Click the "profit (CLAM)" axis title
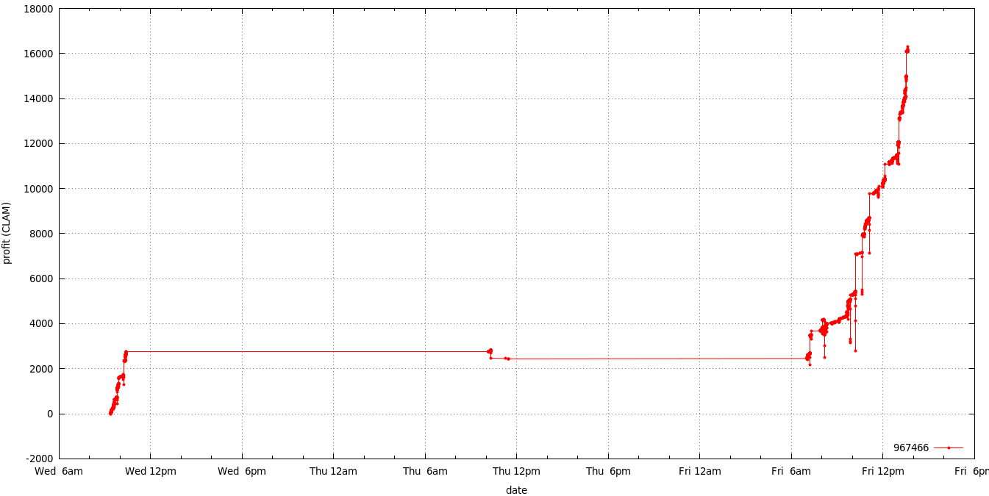This screenshot has height=496, width=989. point(7,233)
